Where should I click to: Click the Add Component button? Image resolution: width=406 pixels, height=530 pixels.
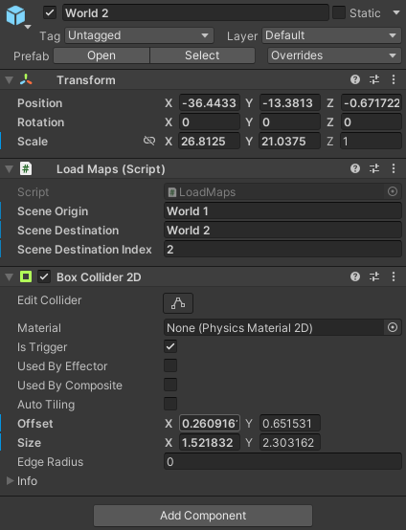point(203,516)
